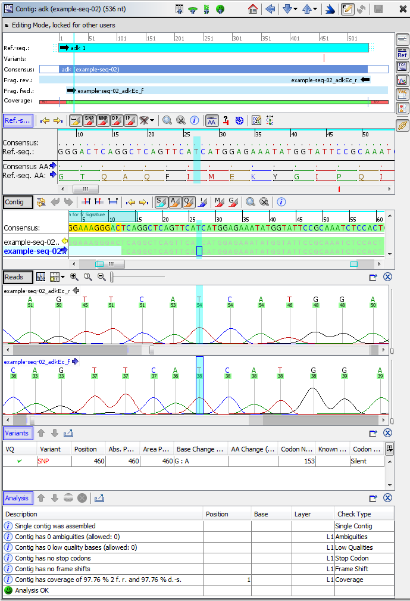
Task: Close the Variants panel
Action: pos(387,434)
